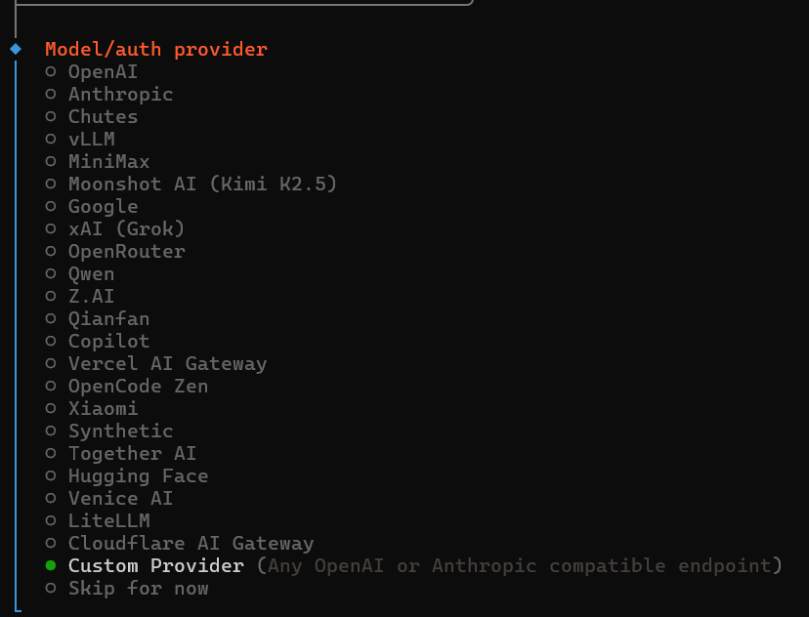Choose Google as the auth provider
Image resolution: width=809 pixels, height=617 pixels.
(103, 206)
